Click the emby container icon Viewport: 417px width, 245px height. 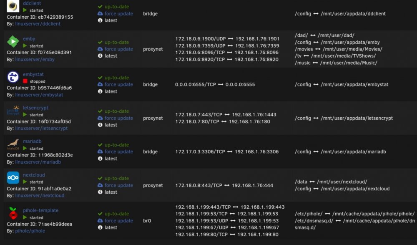13,42
